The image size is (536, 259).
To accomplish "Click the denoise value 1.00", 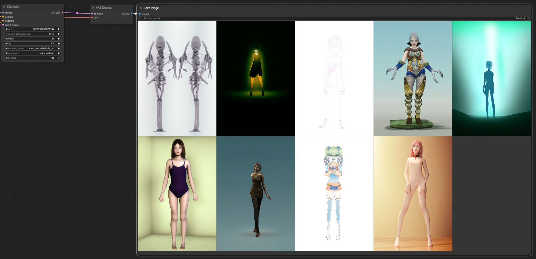I will point(52,58).
